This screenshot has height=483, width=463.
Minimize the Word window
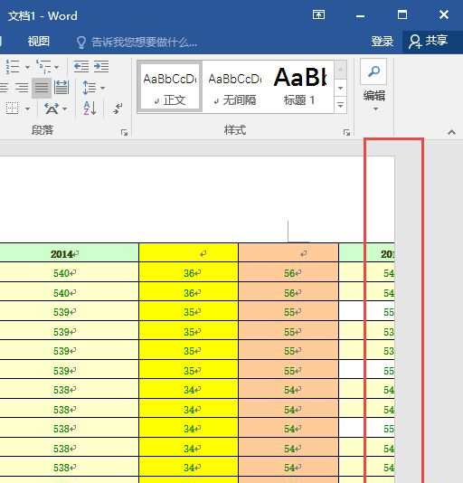360,15
